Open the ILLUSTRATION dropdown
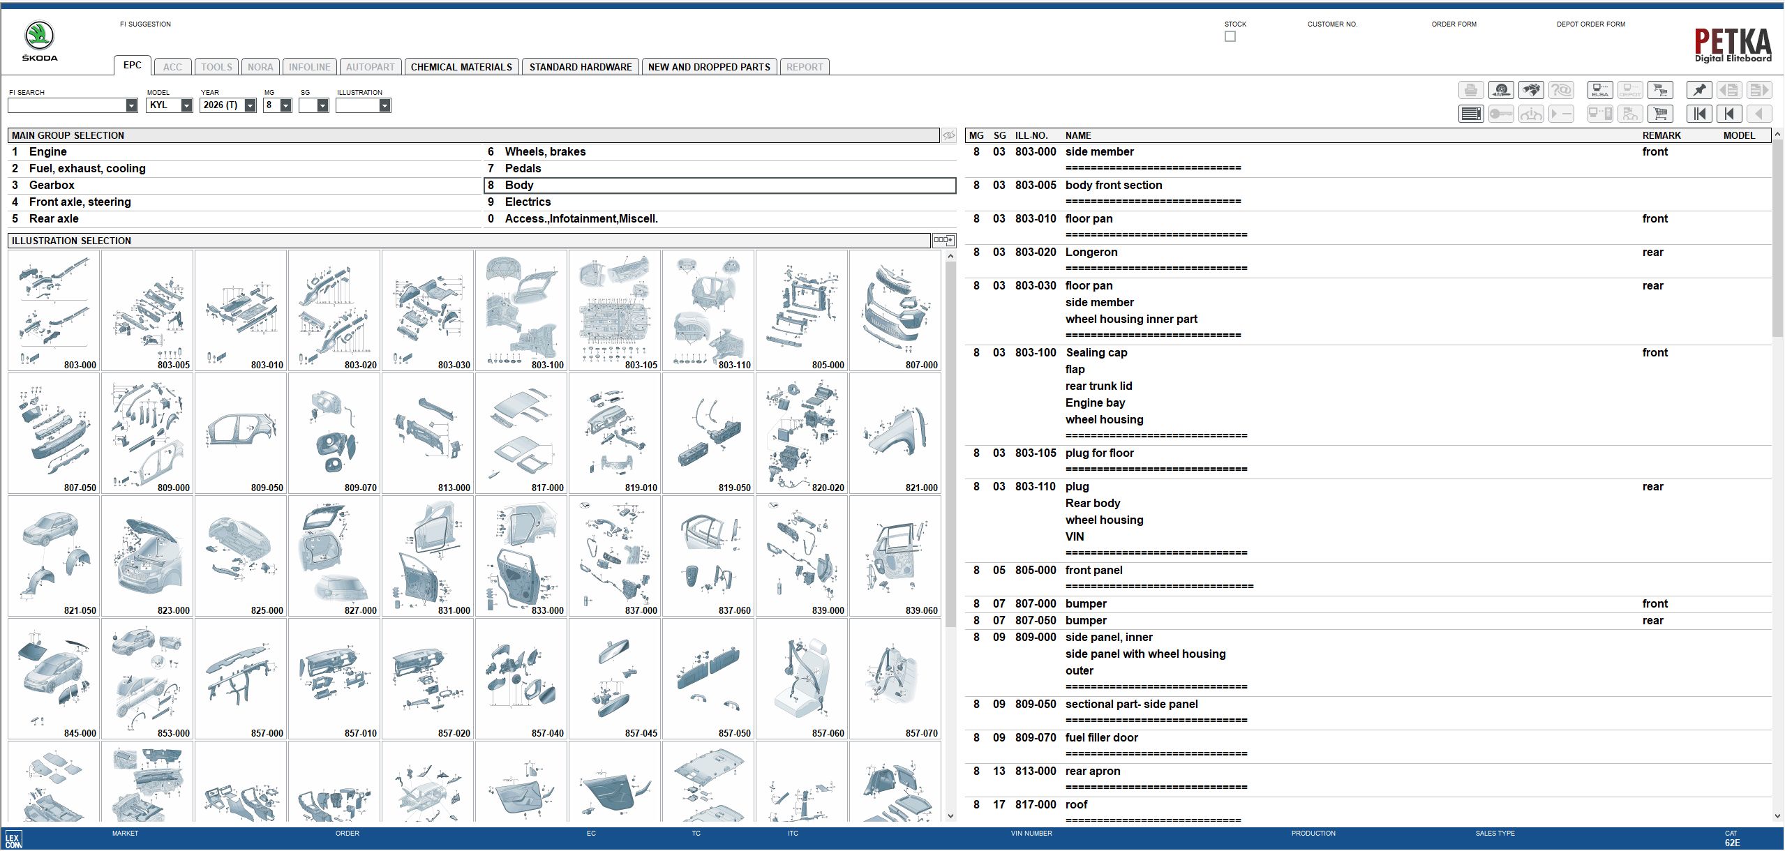This screenshot has width=1785, height=851. click(384, 105)
